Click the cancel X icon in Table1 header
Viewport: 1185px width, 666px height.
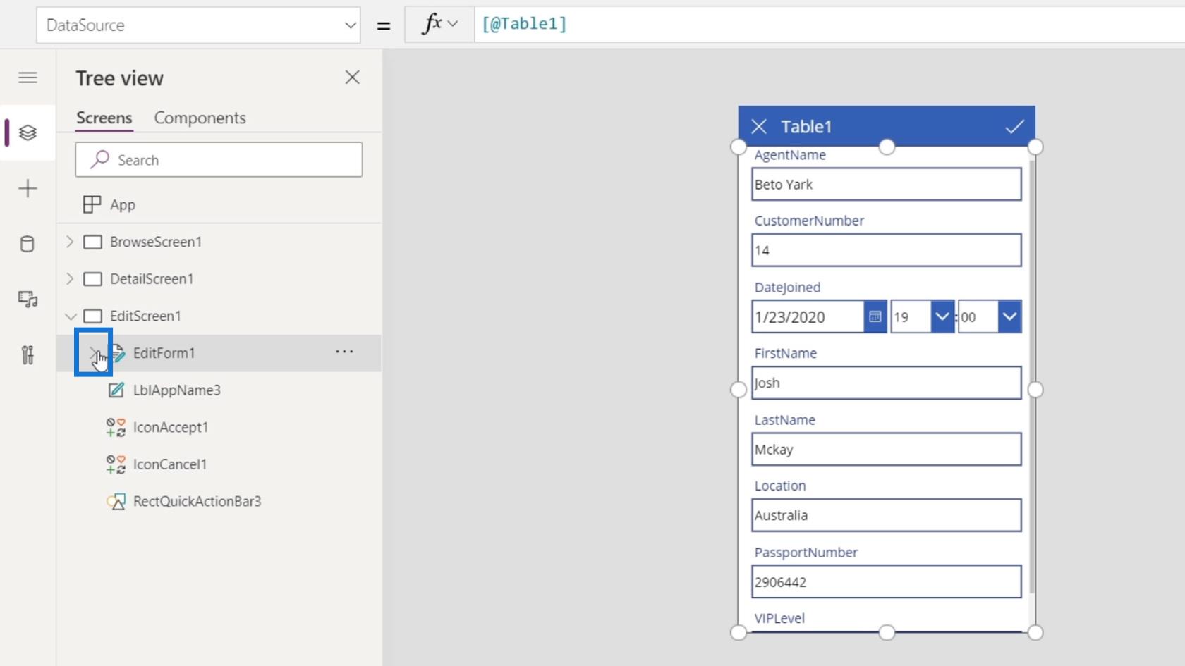coord(759,127)
